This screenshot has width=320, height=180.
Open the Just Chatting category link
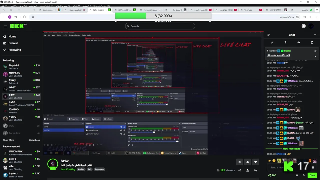pyautogui.click(x=68, y=169)
